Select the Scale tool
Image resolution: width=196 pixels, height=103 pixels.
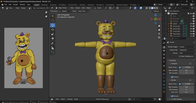pyautogui.click(x=53, y=34)
